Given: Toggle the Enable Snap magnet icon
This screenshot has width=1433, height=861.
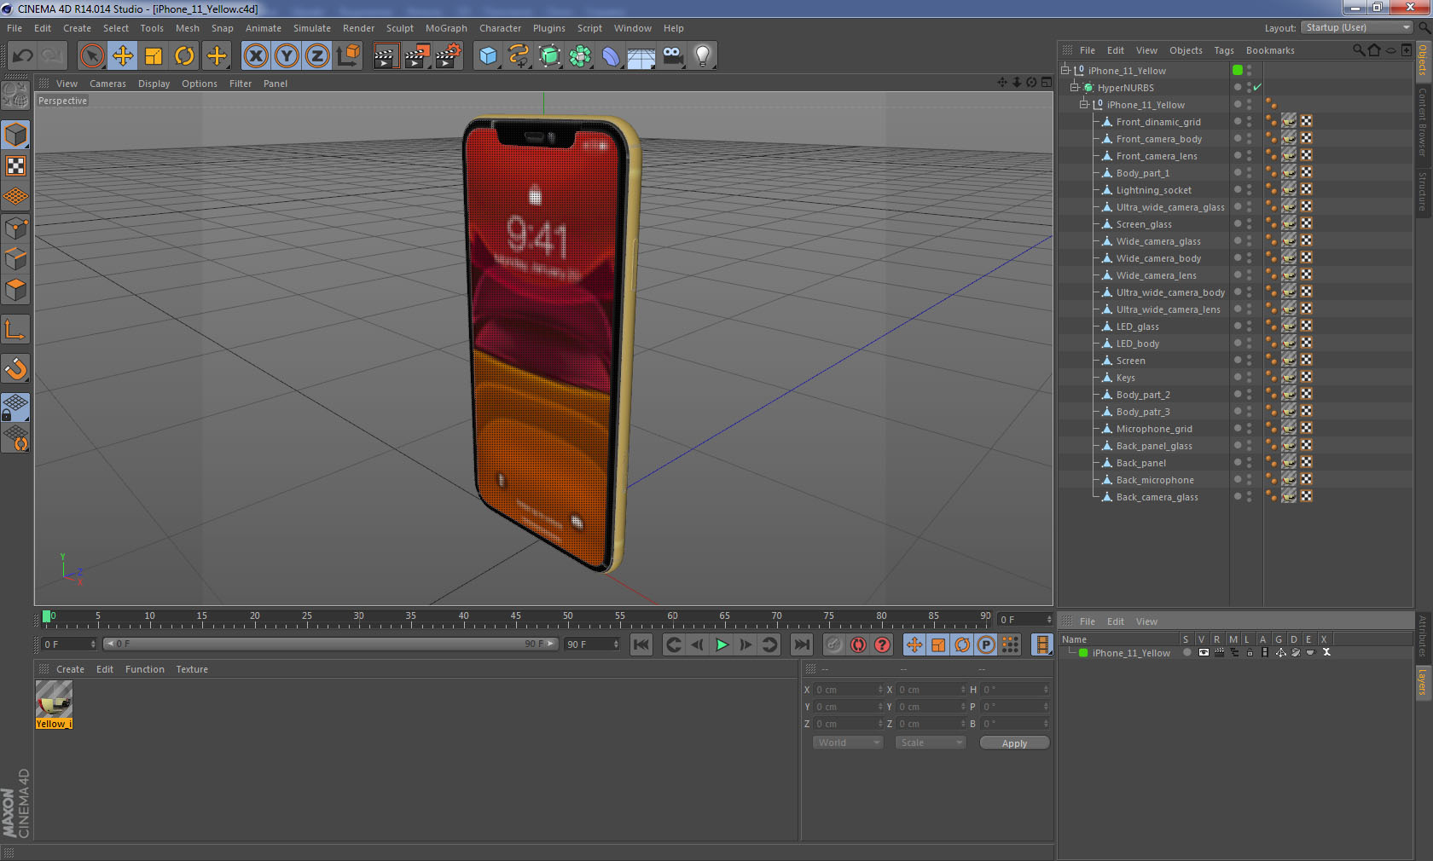Looking at the screenshot, I should click(x=16, y=368).
